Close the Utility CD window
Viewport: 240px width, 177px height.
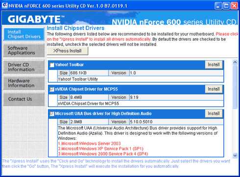(234, 6)
